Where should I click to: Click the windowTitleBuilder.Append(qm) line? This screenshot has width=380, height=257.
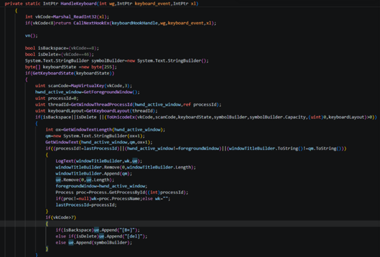(94, 174)
